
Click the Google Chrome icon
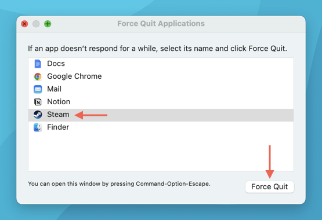[38, 76]
